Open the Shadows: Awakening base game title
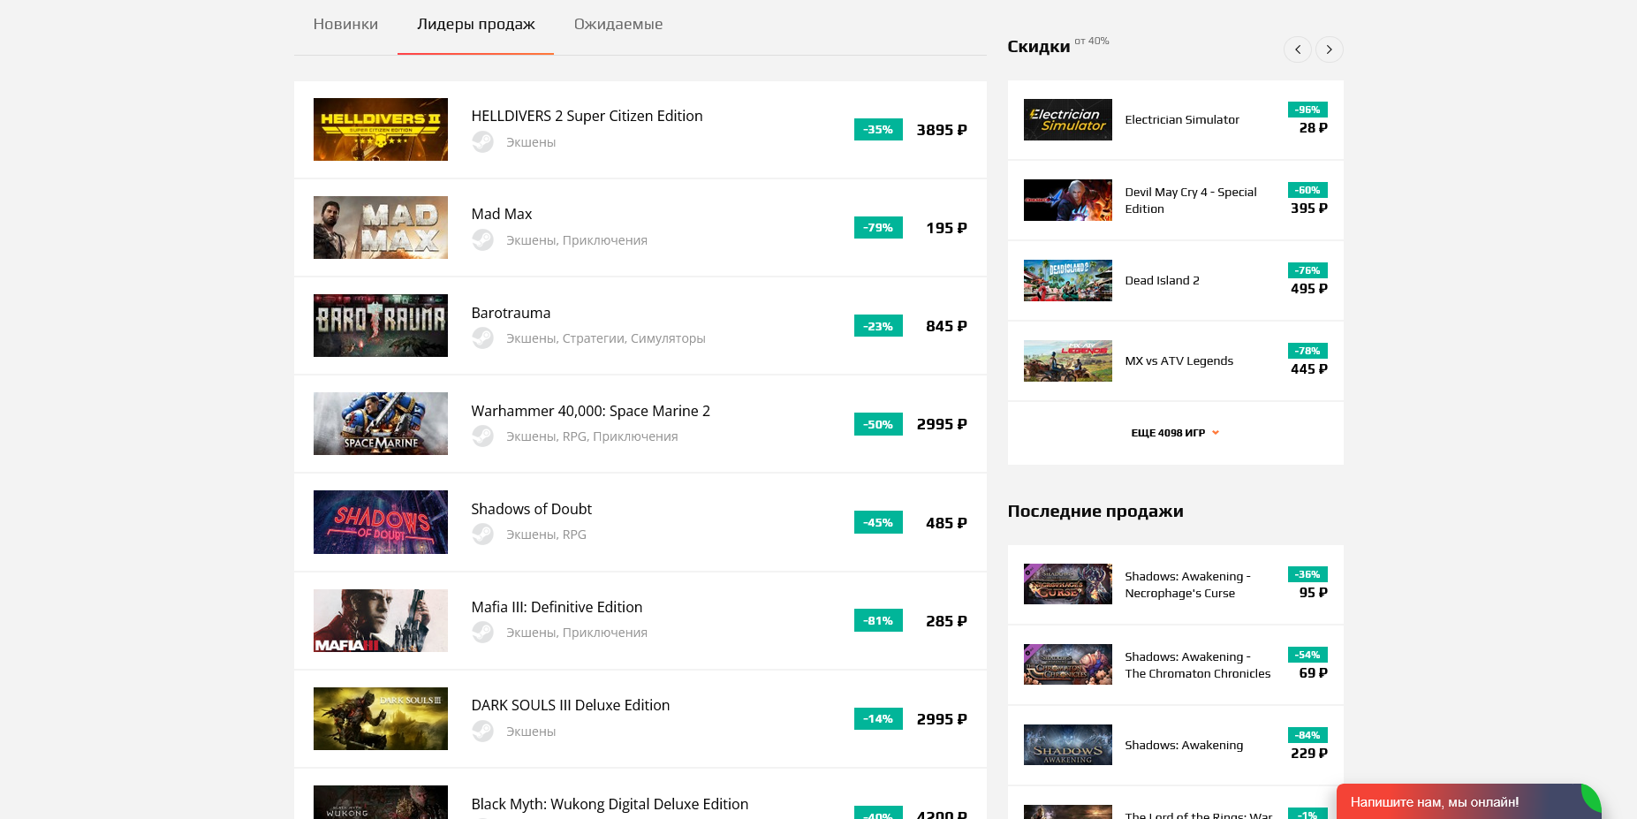 (1184, 745)
